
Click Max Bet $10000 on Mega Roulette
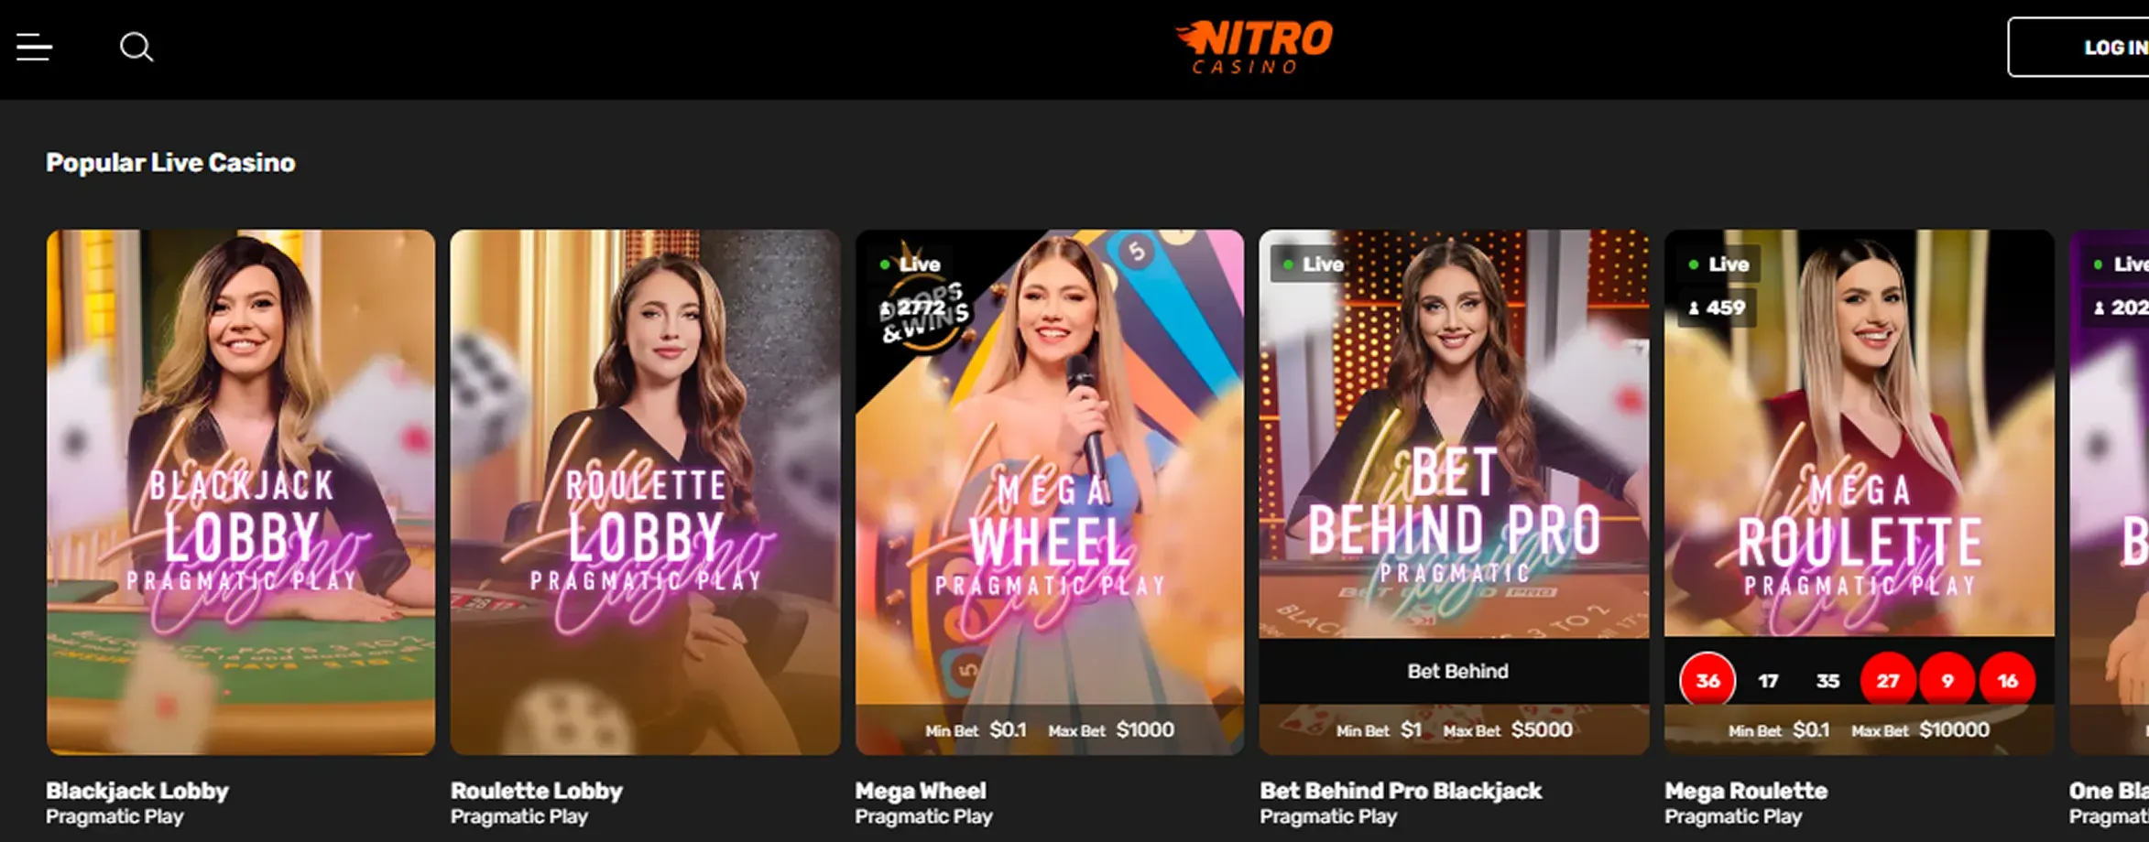click(1920, 730)
